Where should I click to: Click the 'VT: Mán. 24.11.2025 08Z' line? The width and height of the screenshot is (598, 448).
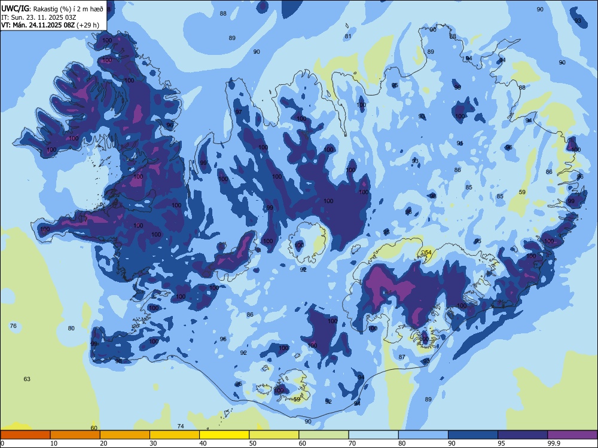pos(38,25)
